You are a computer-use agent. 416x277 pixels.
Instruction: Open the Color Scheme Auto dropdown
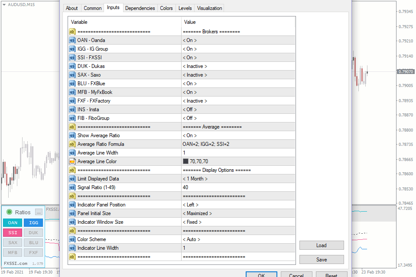point(238,239)
